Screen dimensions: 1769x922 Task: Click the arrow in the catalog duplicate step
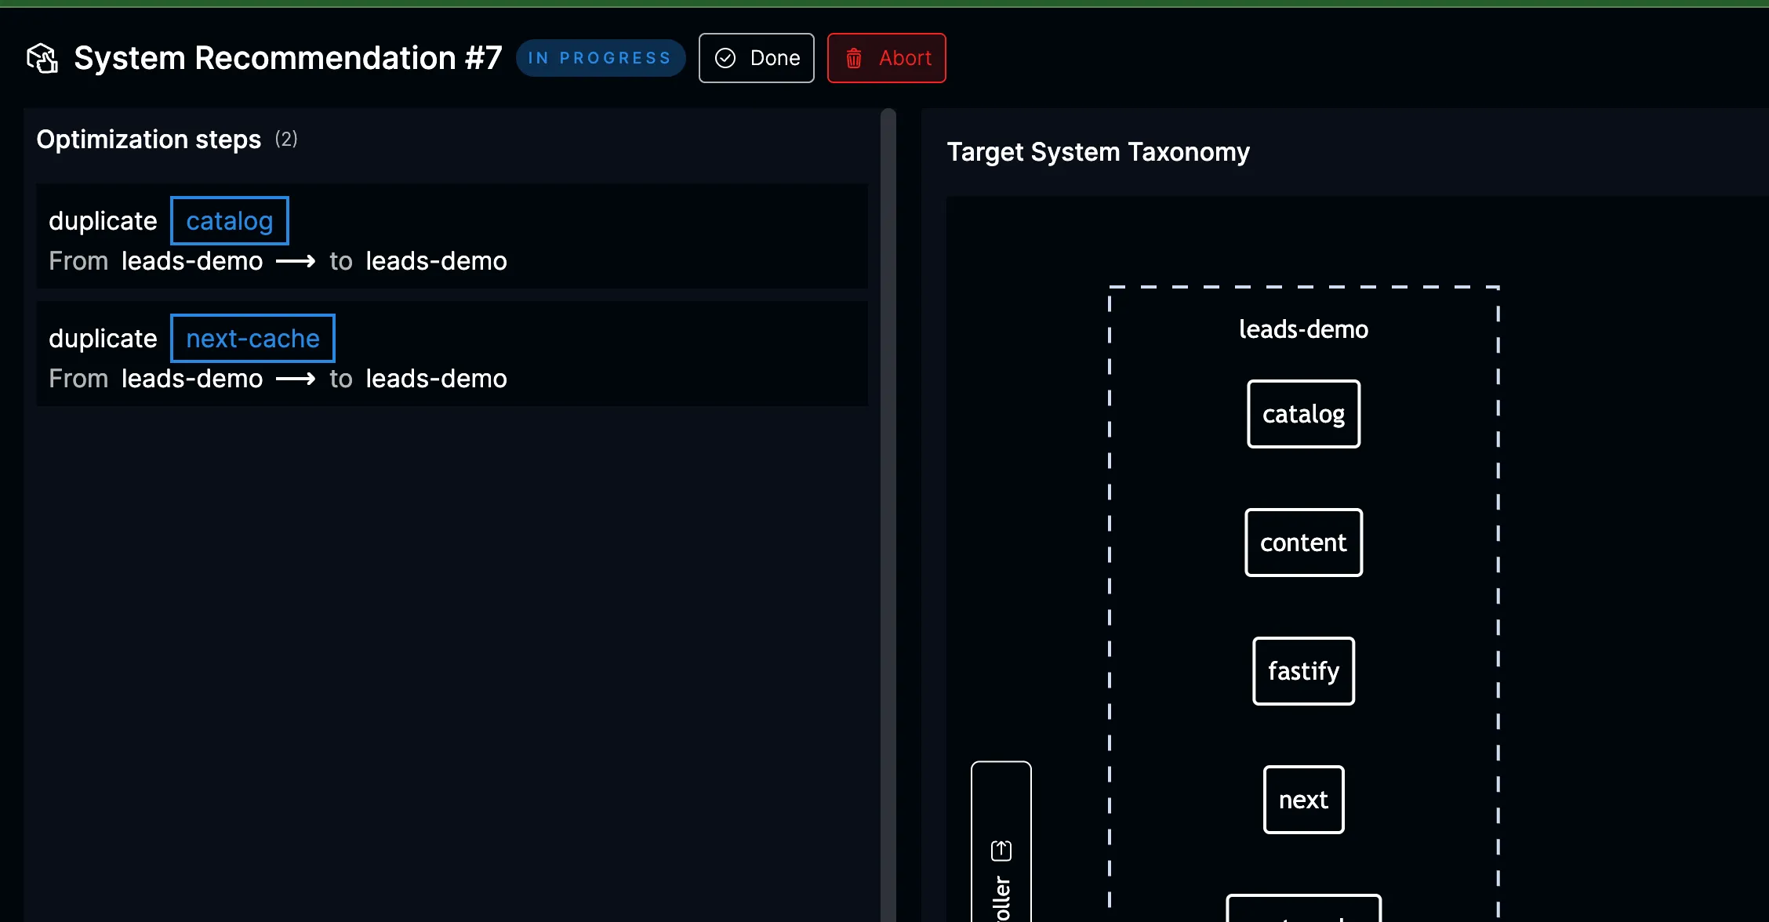[x=296, y=261]
